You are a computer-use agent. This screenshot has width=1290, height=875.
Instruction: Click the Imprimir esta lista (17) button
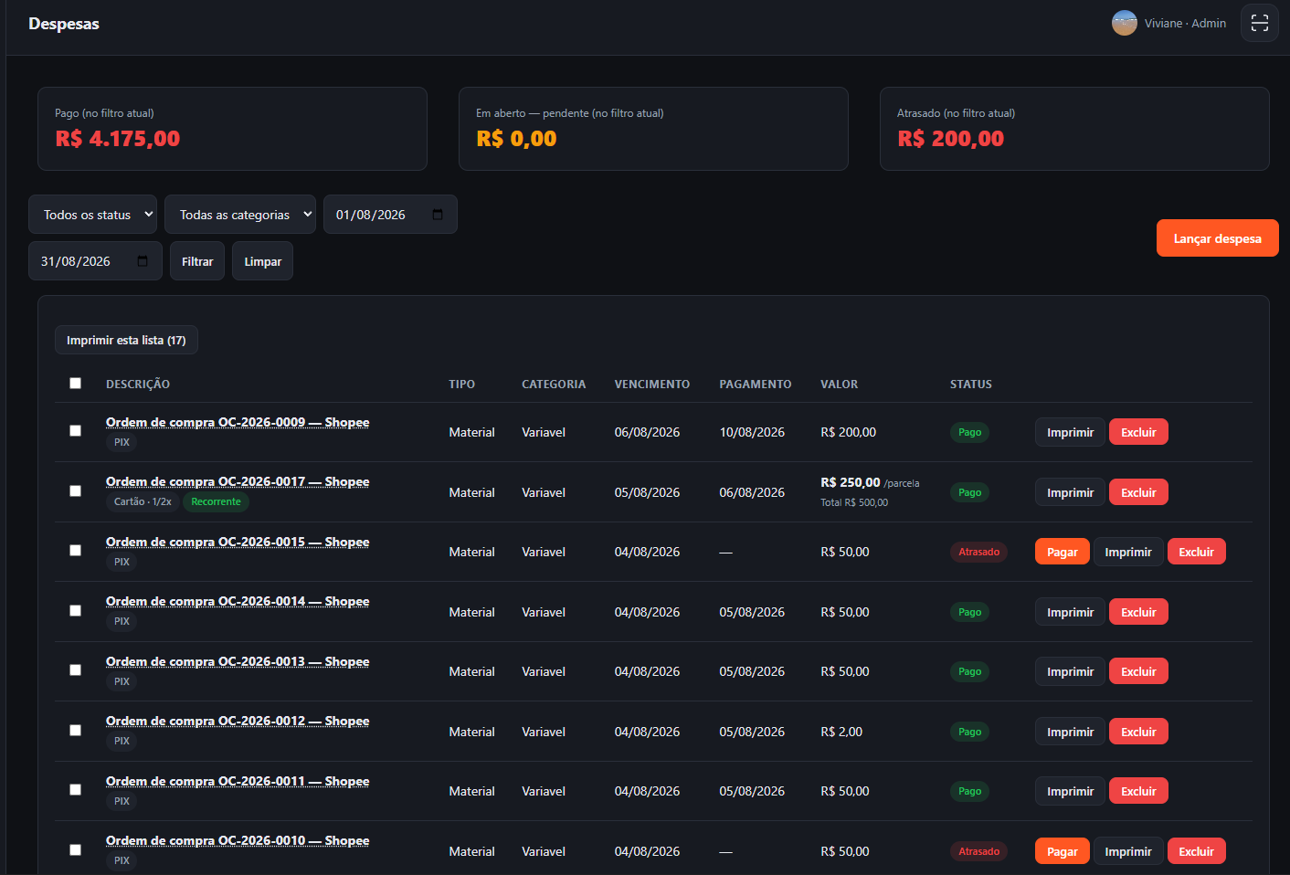tap(126, 340)
